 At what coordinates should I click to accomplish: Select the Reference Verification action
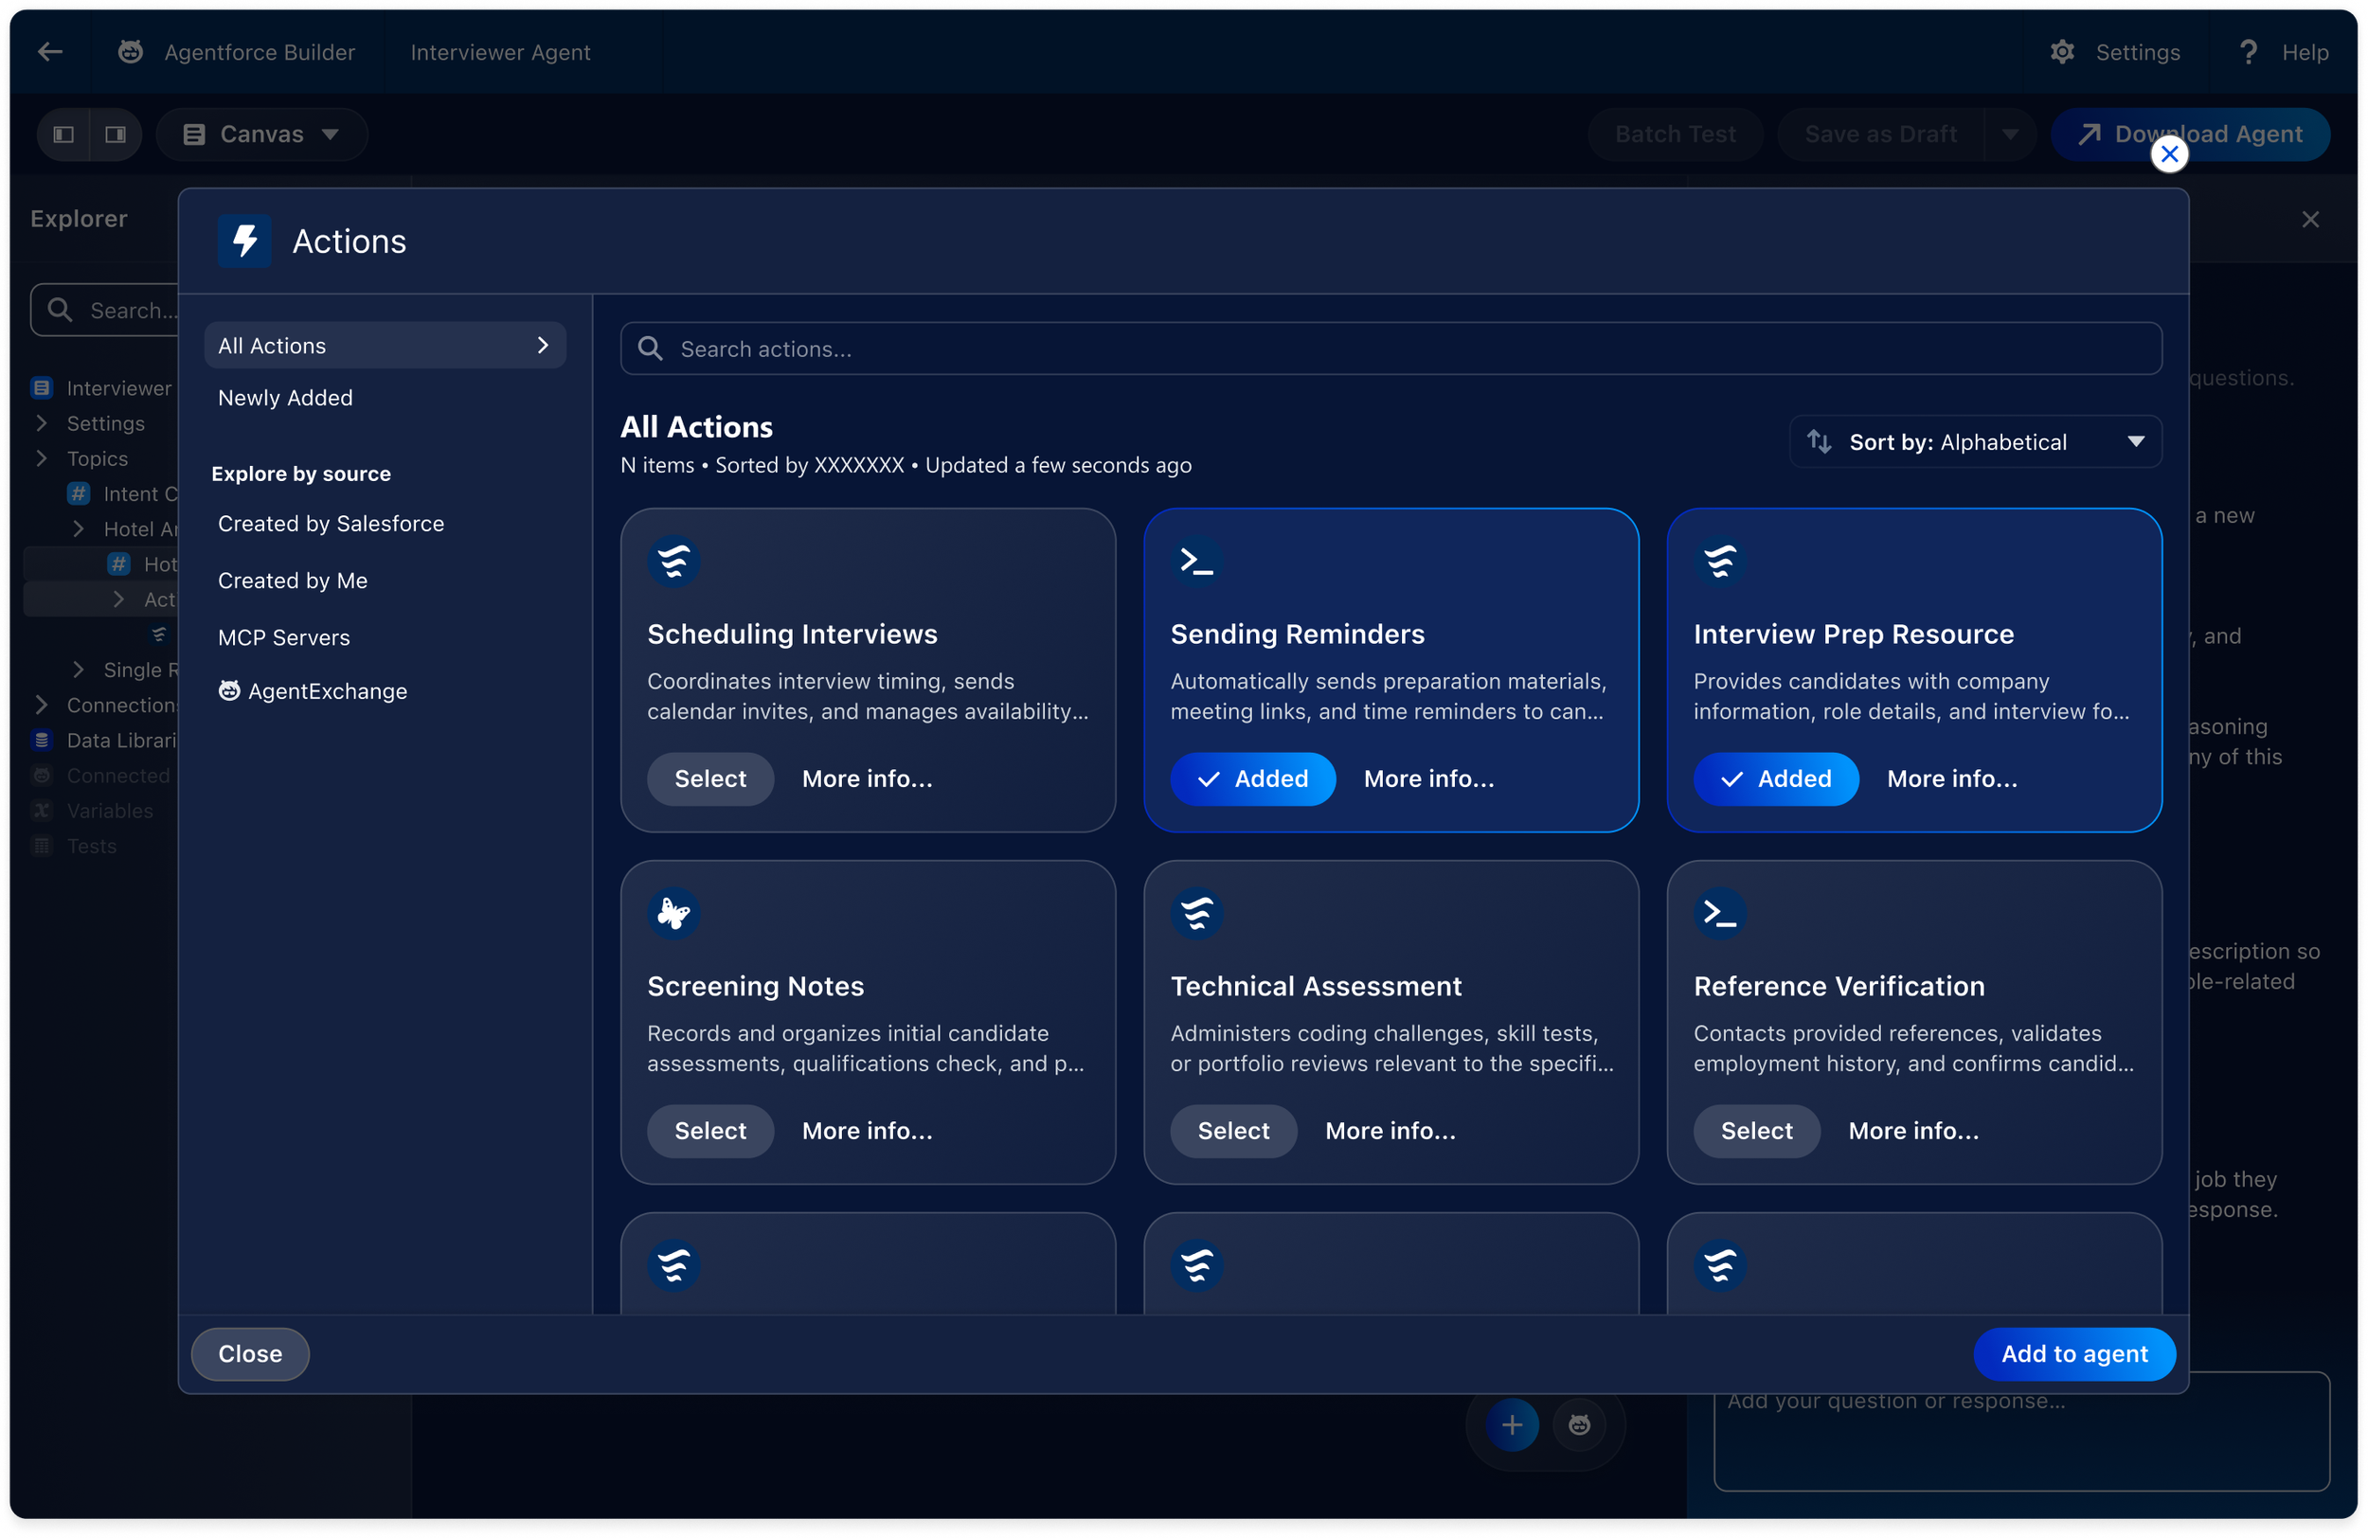click(1757, 1130)
